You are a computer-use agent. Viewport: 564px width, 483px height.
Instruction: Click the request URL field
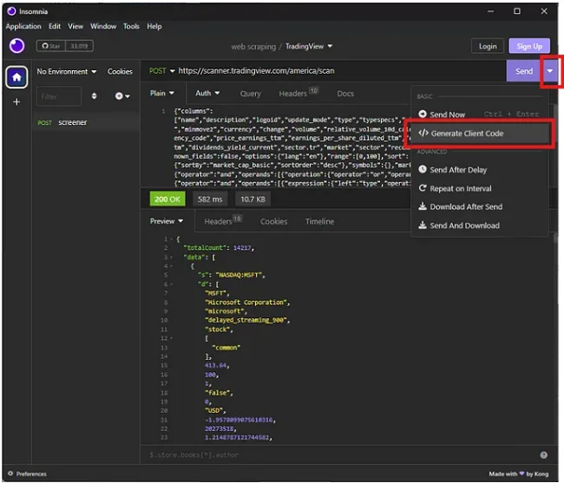340,71
